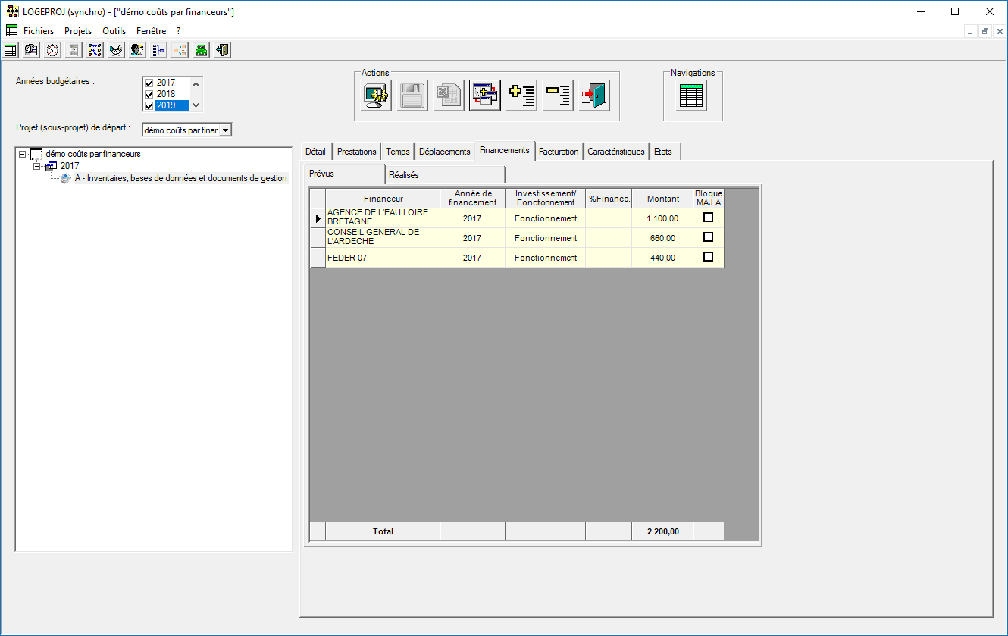This screenshot has width=1008, height=636.
Task: Uncheck the 2018 budget year checkbox
Action: pyautogui.click(x=149, y=95)
